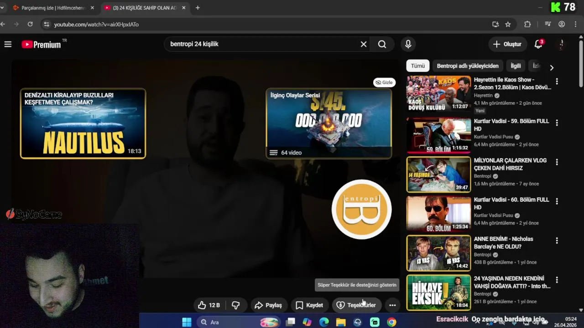Run search with the magnifier button
The image size is (584, 328).
tap(382, 44)
